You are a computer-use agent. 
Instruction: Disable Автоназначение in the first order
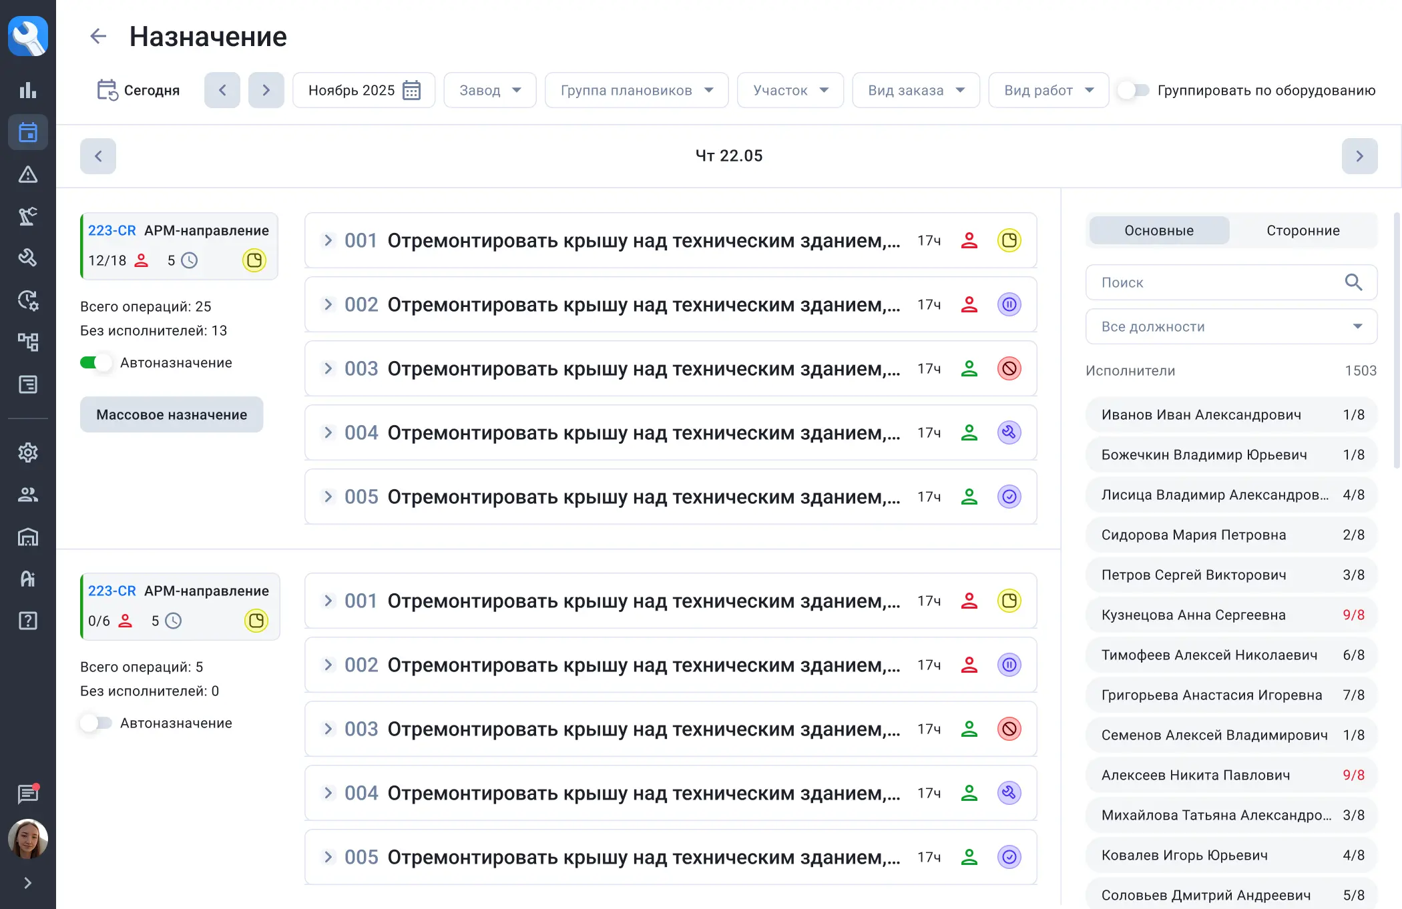(x=95, y=362)
